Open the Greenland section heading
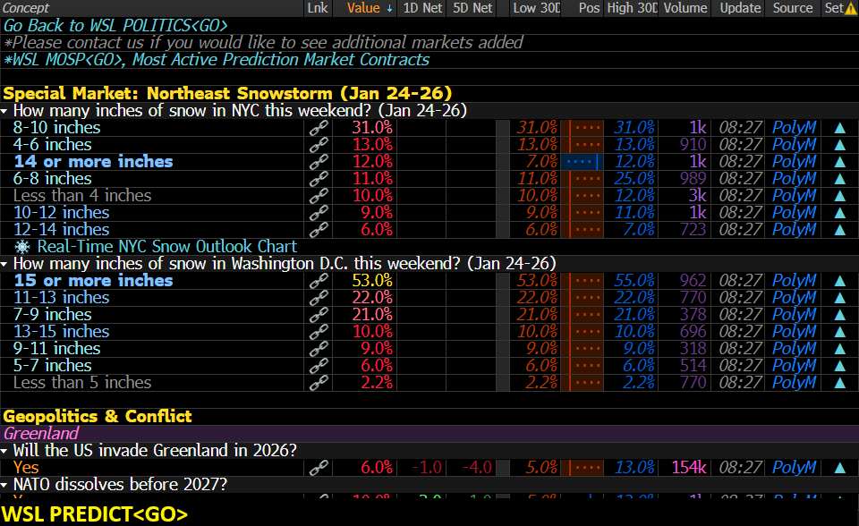 coord(41,433)
